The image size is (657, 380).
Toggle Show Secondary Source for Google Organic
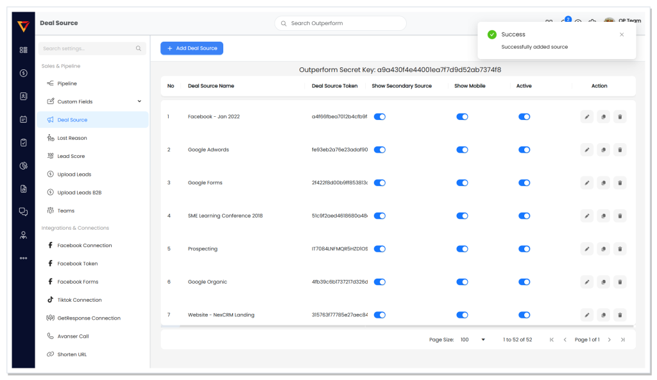click(380, 282)
